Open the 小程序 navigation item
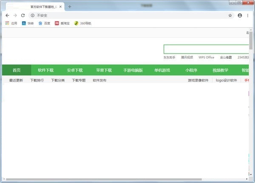The width and height of the screenshot is (255, 183). (x=191, y=70)
